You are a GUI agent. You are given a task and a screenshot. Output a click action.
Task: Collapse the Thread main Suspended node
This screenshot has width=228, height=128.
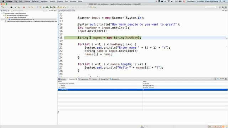(6, 17)
